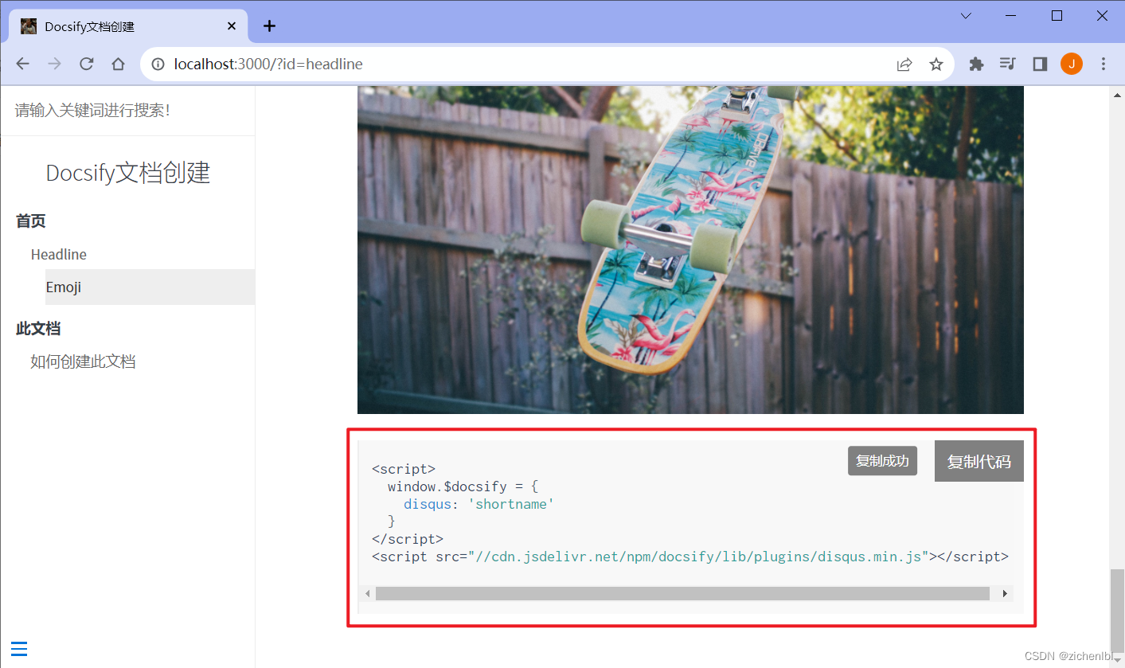Open a new browser tab

(x=270, y=26)
